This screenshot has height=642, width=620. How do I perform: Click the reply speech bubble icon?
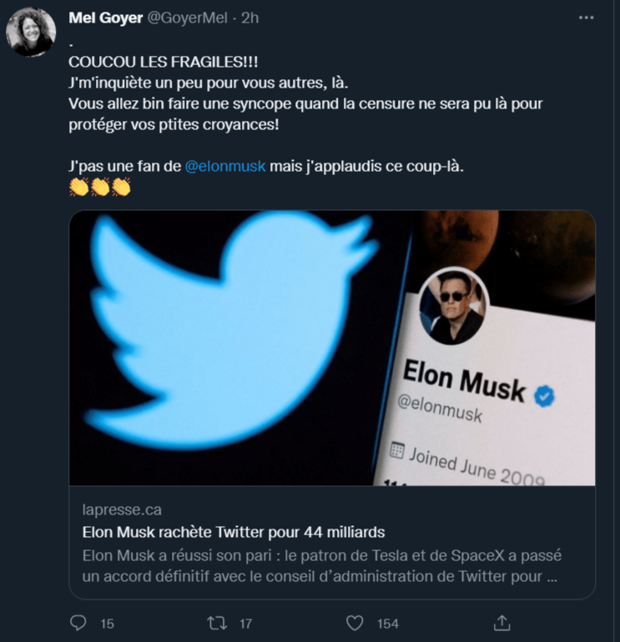click(x=78, y=623)
